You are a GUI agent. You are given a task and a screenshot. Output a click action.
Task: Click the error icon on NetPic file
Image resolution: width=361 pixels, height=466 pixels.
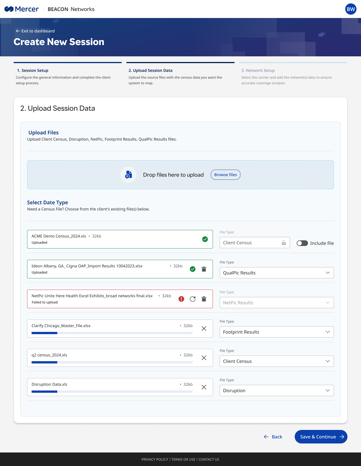(181, 299)
